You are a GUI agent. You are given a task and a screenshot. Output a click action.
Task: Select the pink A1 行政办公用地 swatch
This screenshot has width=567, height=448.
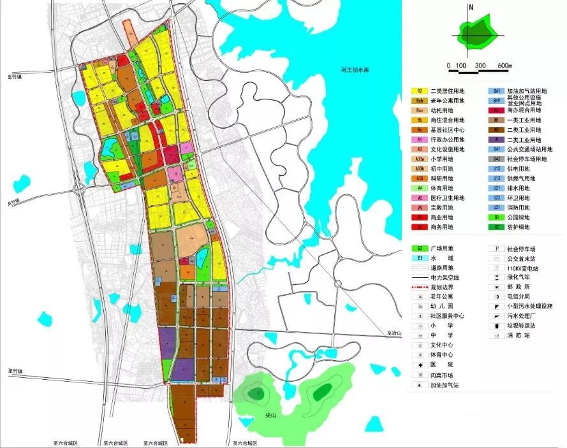pyautogui.click(x=420, y=140)
